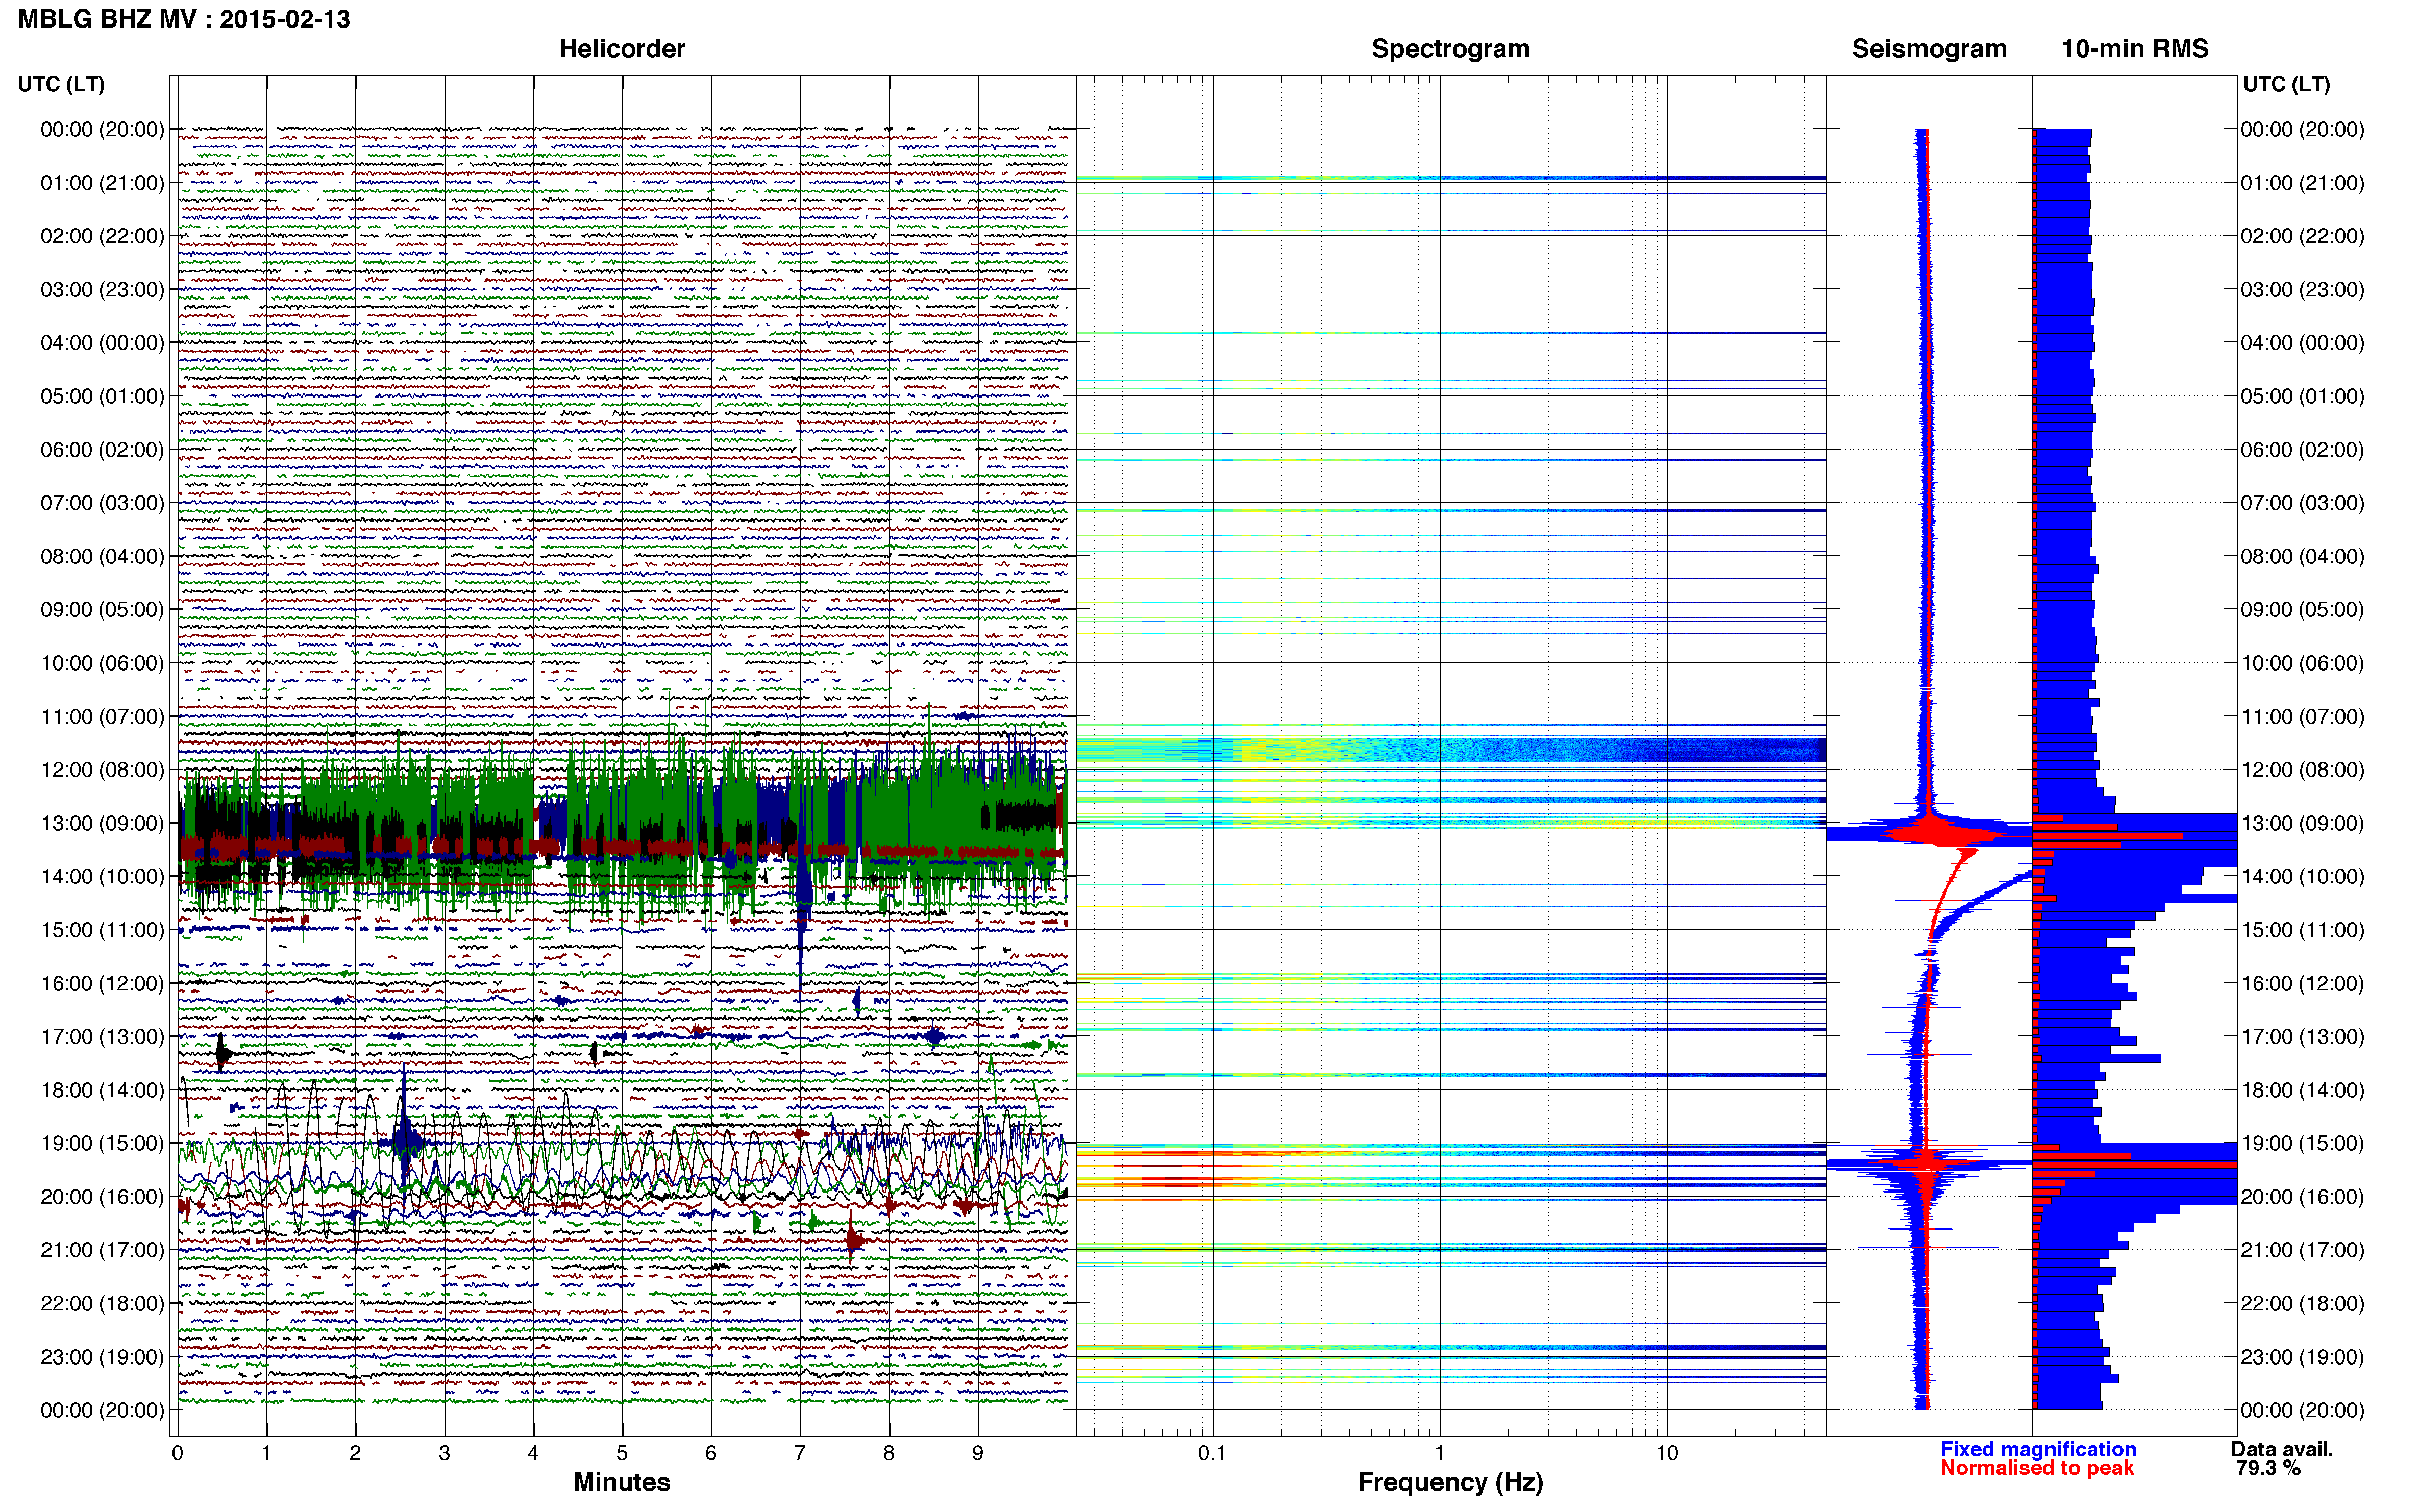Select "11:00 (07:00)" on the Helicorder time axis
Screen dimensions: 2419x1512
click(x=102, y=716)
